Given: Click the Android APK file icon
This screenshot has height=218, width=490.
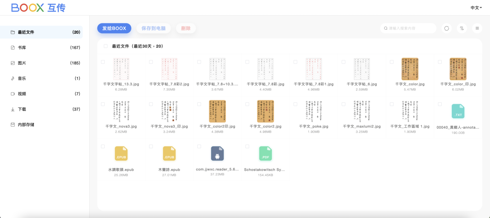Looking at the screenshot, I should click(217, 154).
